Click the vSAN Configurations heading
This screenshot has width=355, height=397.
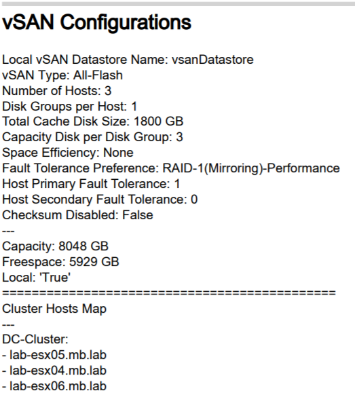[96, 23]
